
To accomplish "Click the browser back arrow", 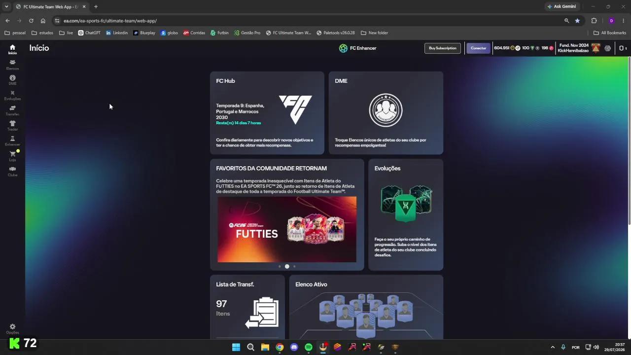I will (7, 21).
